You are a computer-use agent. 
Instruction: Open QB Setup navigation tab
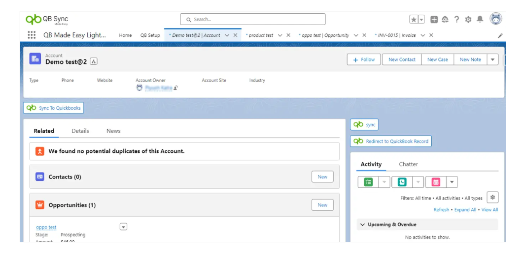pos(150,35)
